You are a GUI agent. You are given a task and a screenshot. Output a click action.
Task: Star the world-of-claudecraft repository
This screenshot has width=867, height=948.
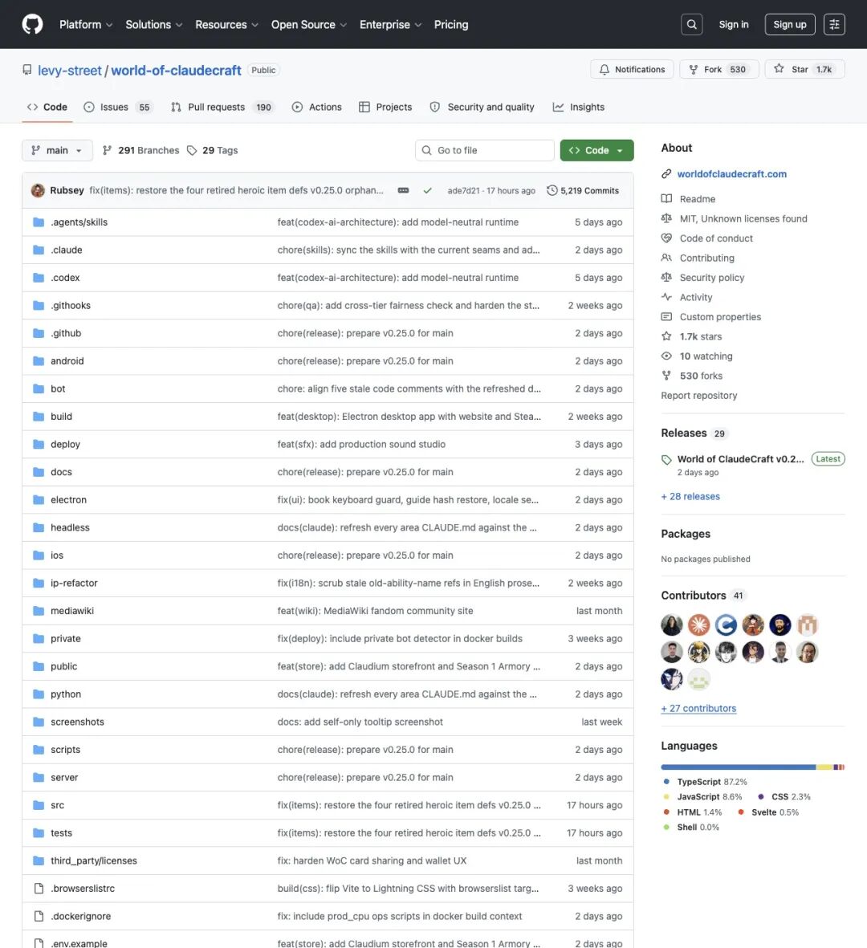(x=804, y=70)
